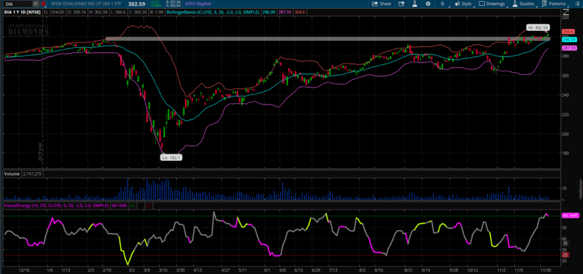
Task: Click the Lo: 182.1 price bubble
Action: (x=171, y=157)
